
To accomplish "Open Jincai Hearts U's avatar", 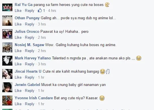I will [7, 74].
